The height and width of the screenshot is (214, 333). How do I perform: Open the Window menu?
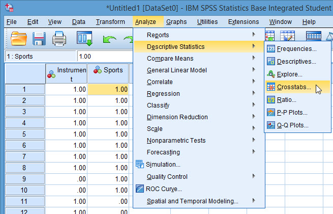(281, 22)
